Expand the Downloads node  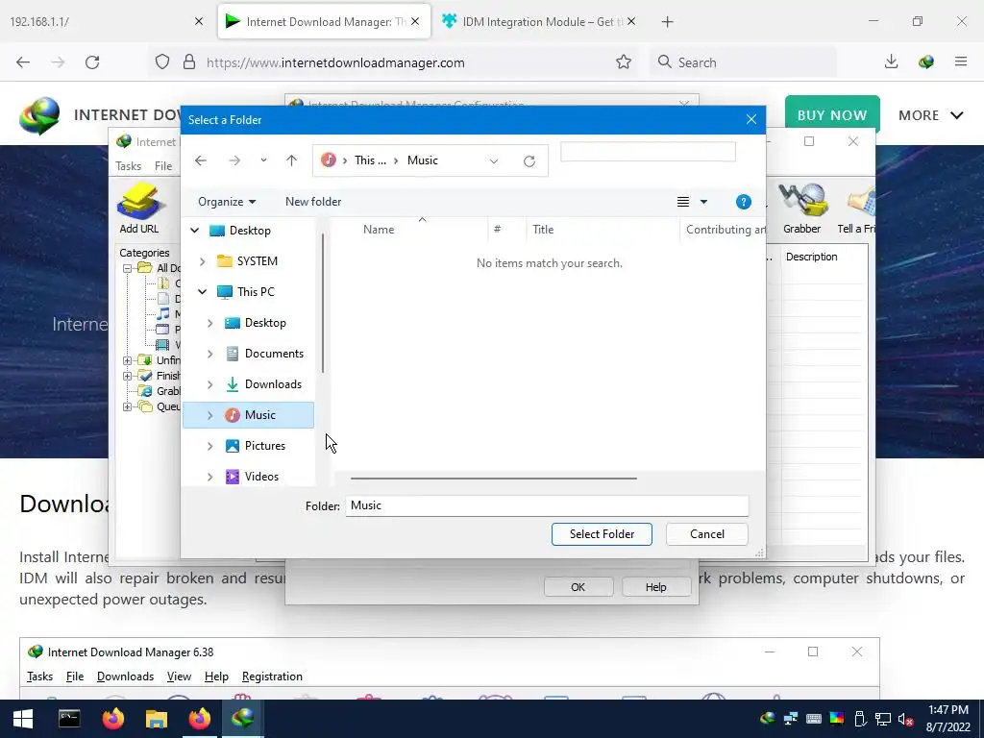click(210, 384)
